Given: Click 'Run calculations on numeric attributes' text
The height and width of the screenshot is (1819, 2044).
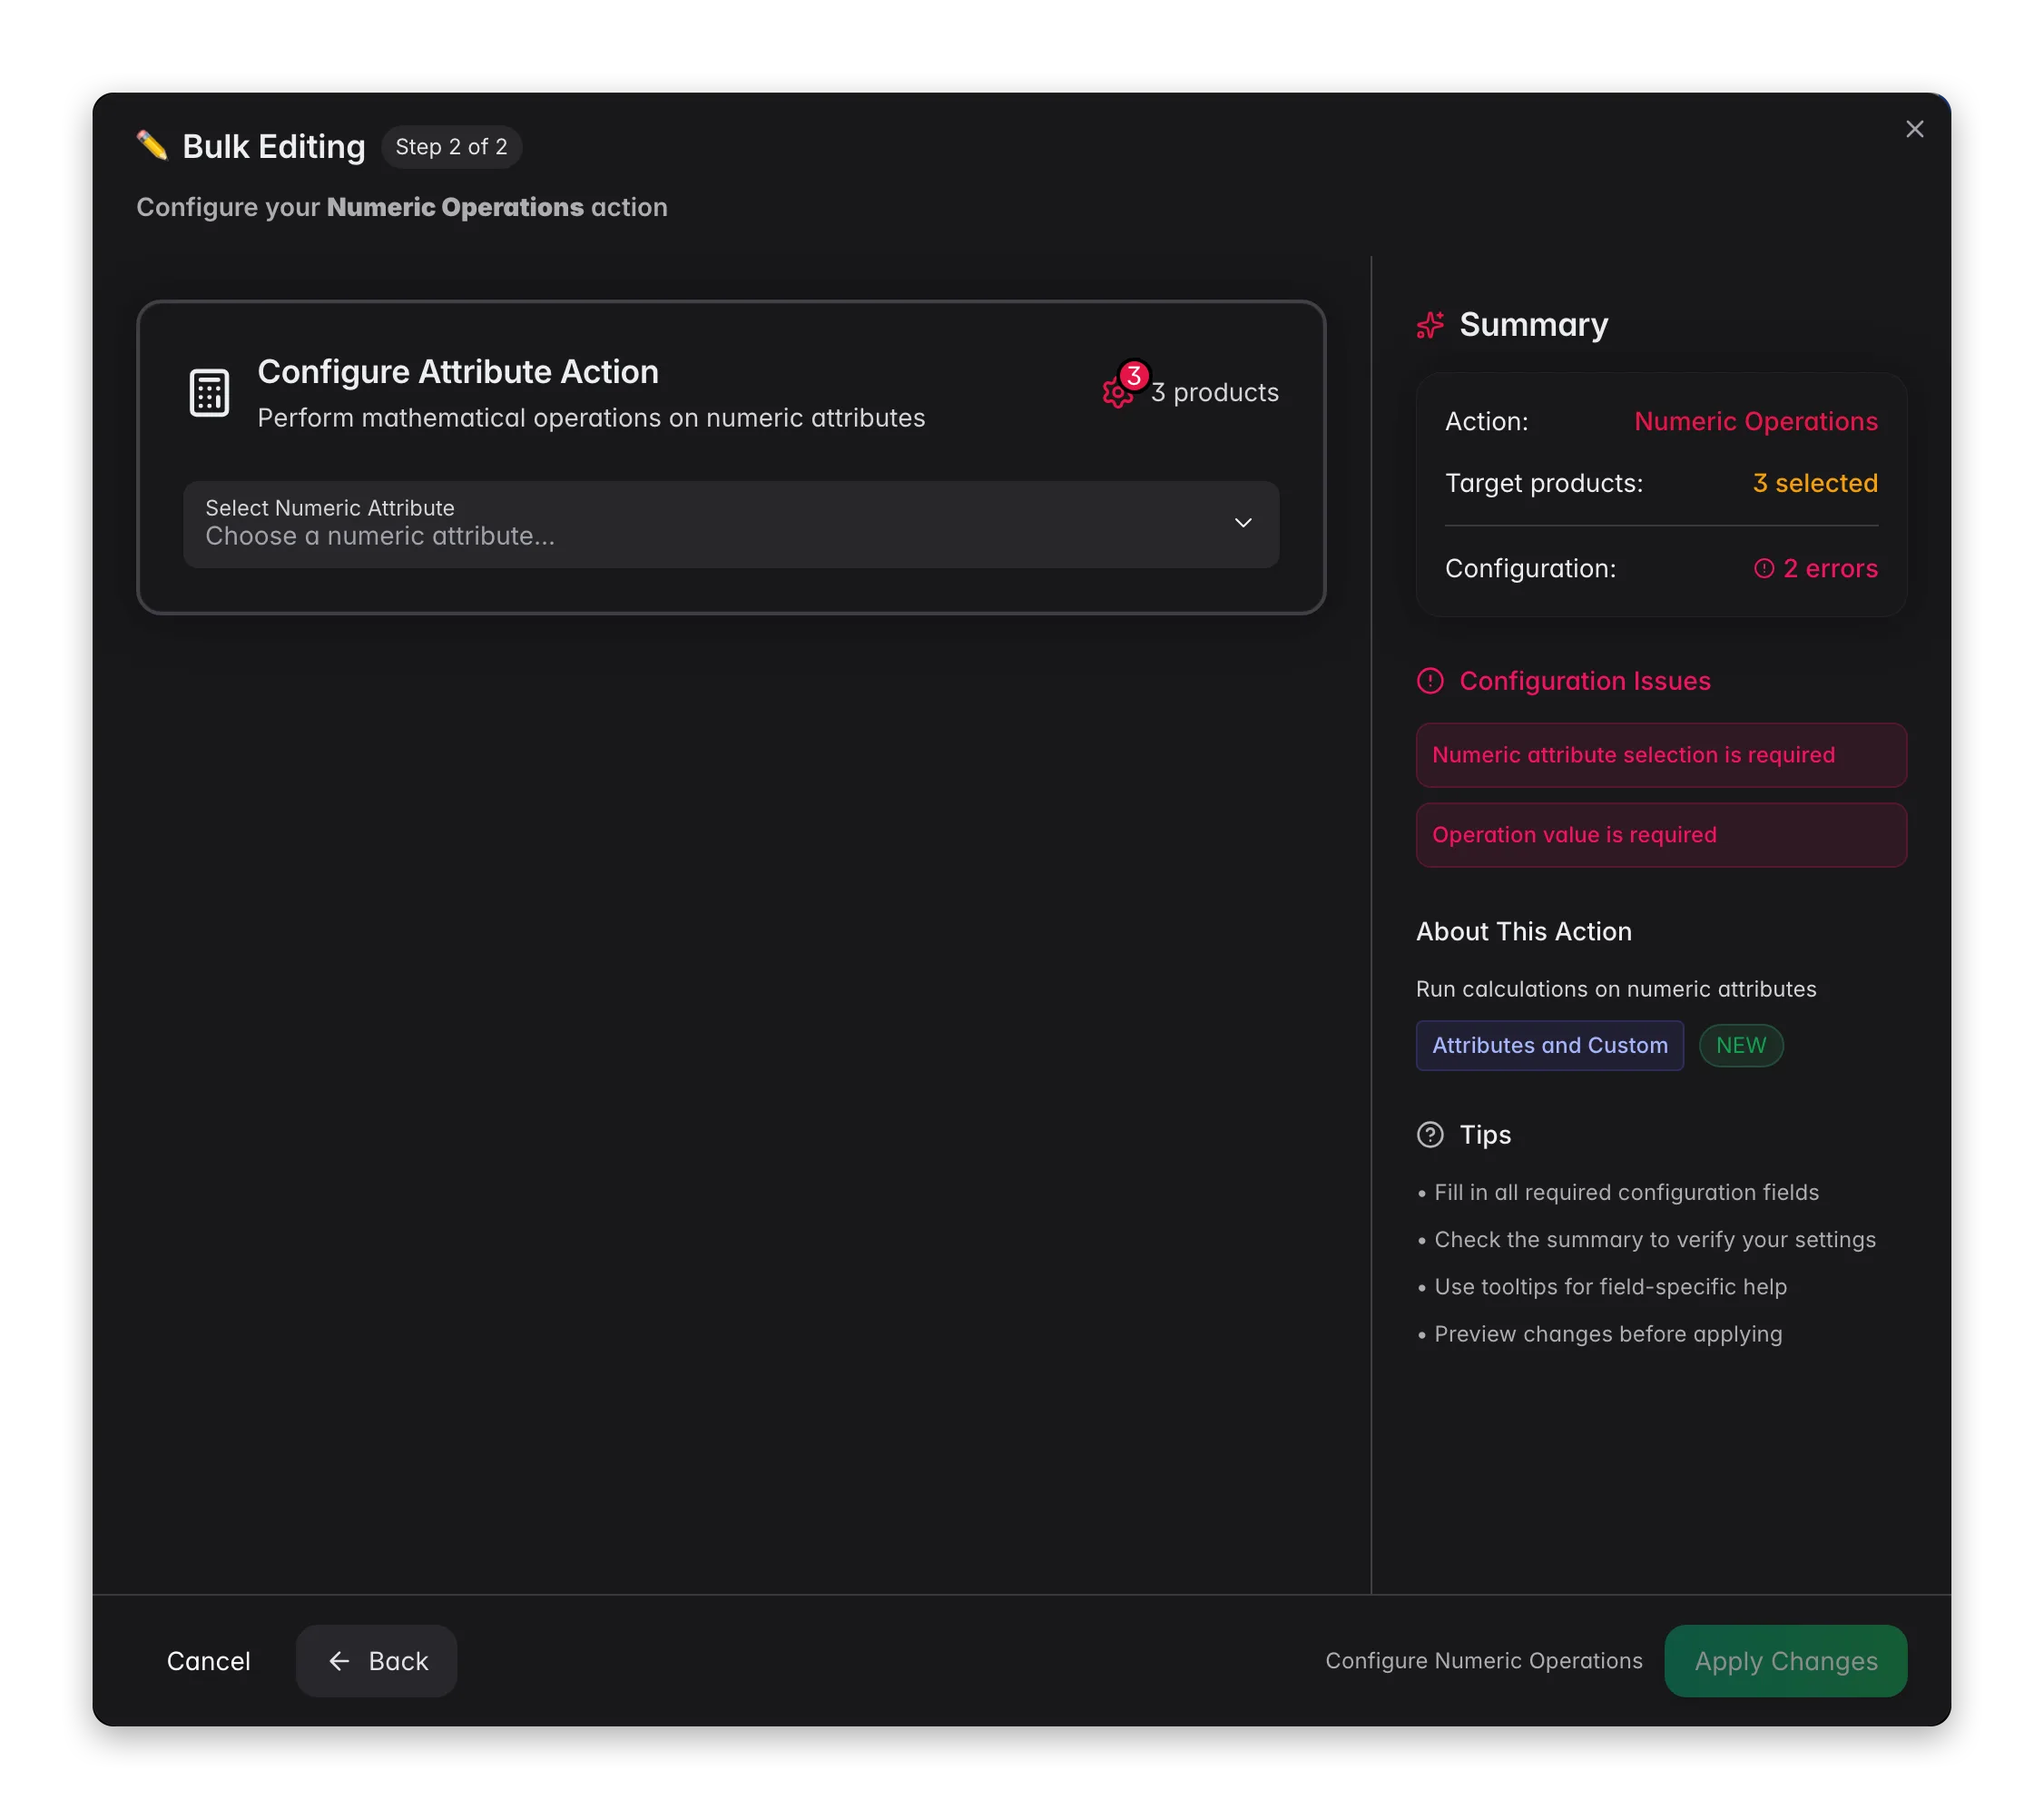Looking at the screenshot, I should [1616, 989].
